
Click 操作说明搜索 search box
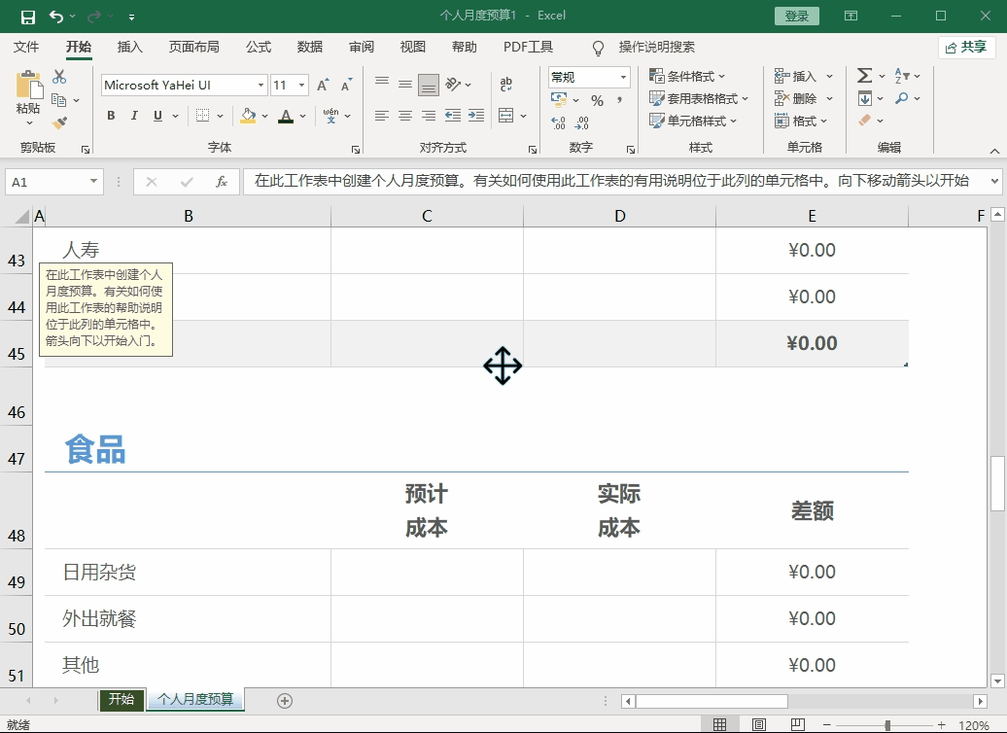tap(656, 47)
